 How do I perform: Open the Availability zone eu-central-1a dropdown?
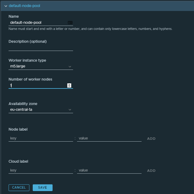point(41,110)
